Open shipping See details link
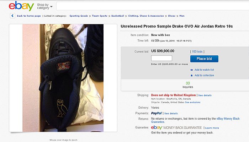Image resolution: width=249 pixels, height=142 pixels. [205, 95]
